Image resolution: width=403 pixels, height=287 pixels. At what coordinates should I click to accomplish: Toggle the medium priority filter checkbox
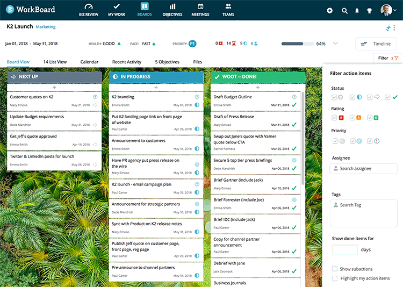(x=352, y=141)
